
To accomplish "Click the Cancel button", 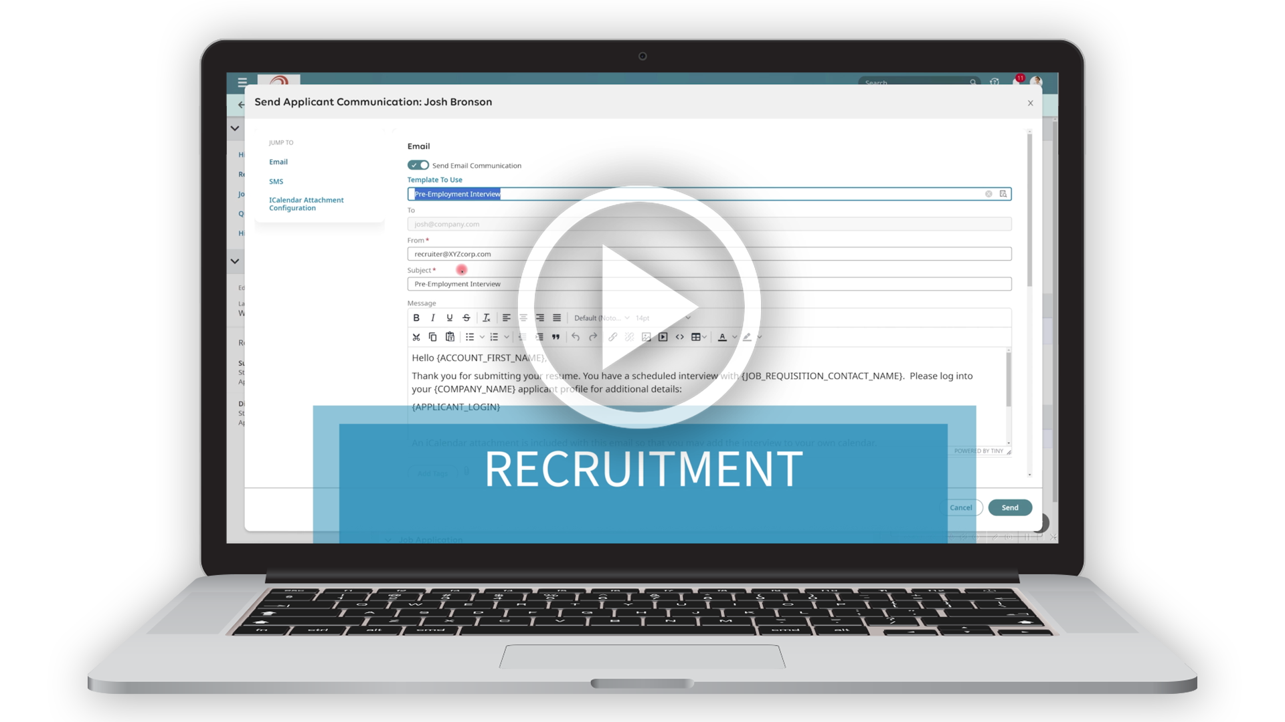I will tap(960, 507).
